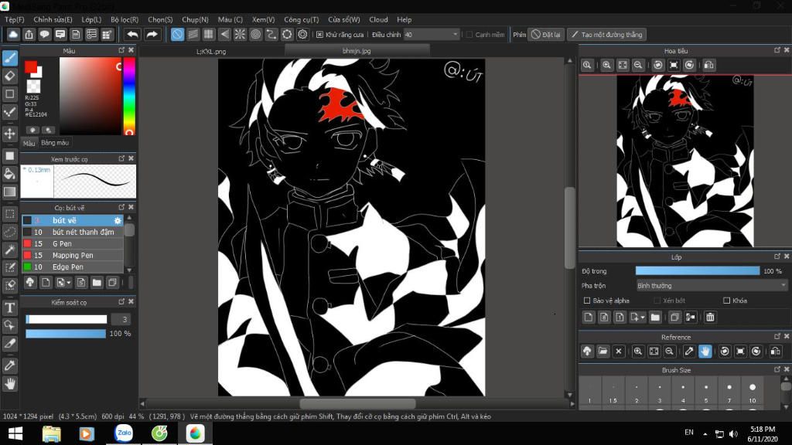Select the Hand pan tool

pyautogui.click(x=9, y=384)
